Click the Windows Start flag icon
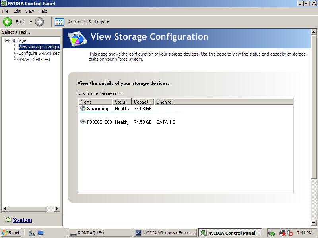 click(5, 233)
